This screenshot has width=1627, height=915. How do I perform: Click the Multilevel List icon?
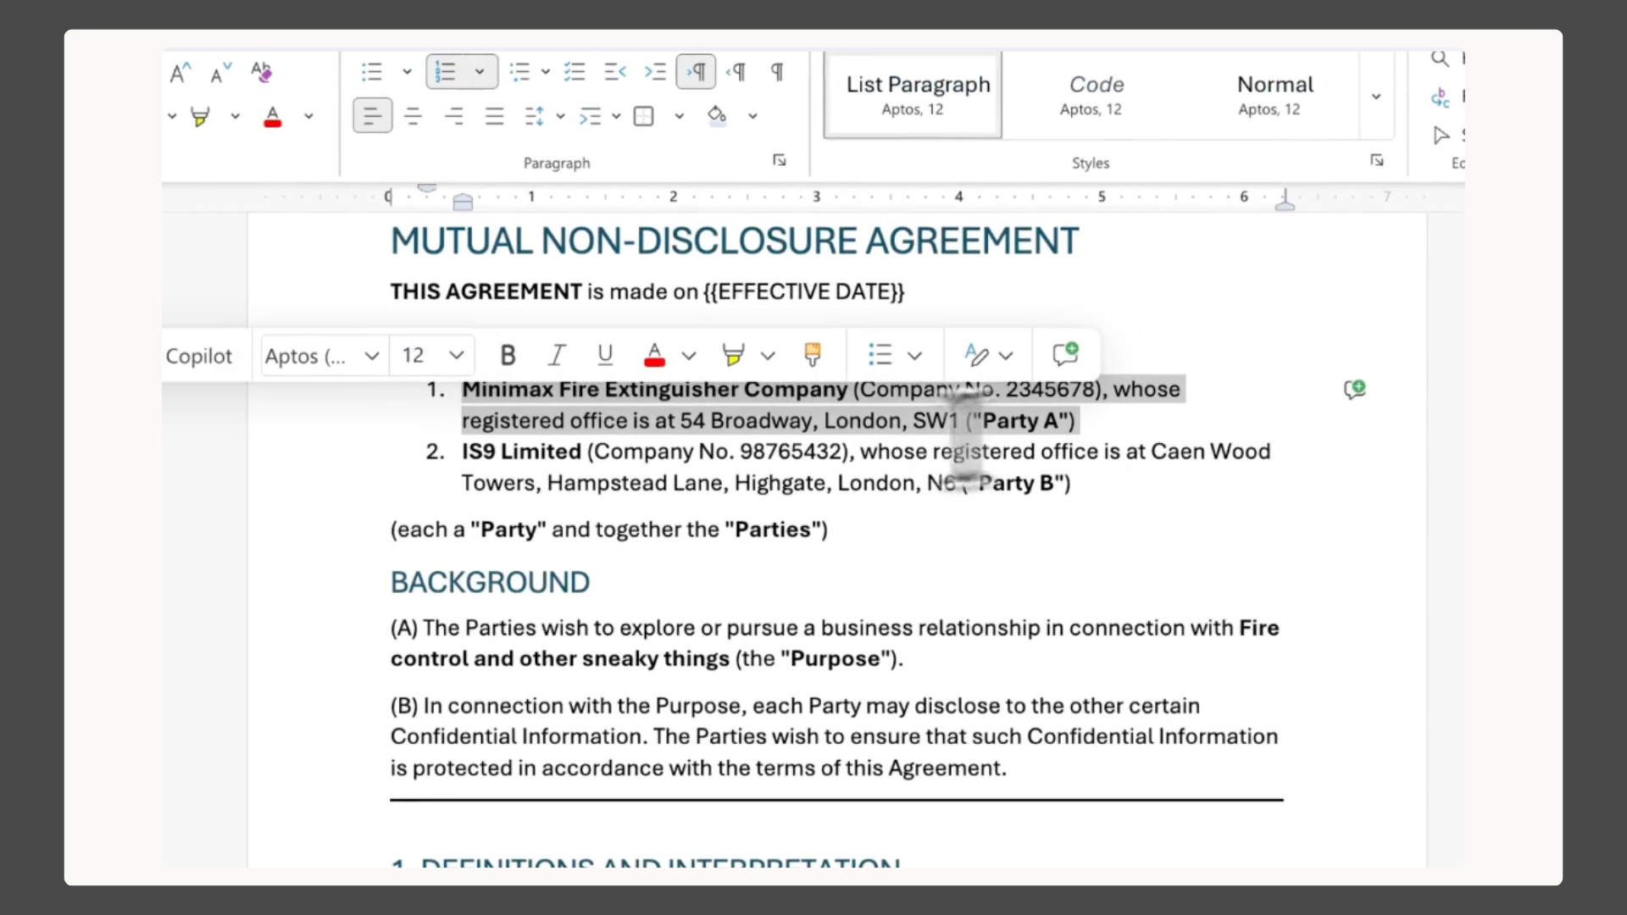(519, 72)
